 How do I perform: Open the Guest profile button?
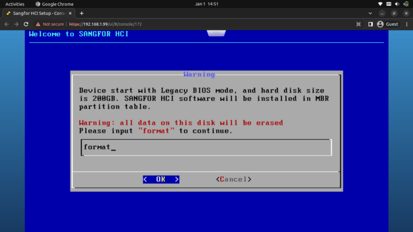coord(388,24)
